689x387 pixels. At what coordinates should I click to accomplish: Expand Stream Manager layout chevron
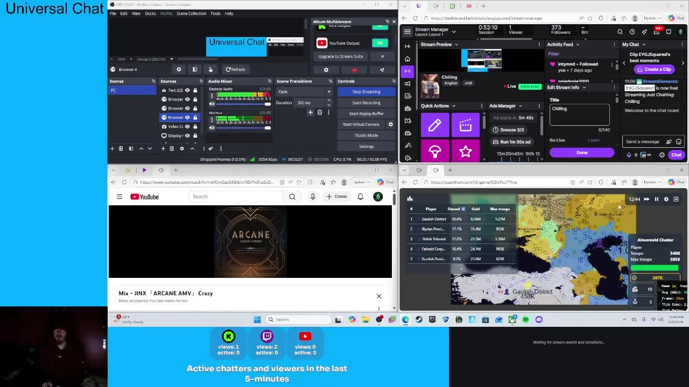(x=454, y=32)
